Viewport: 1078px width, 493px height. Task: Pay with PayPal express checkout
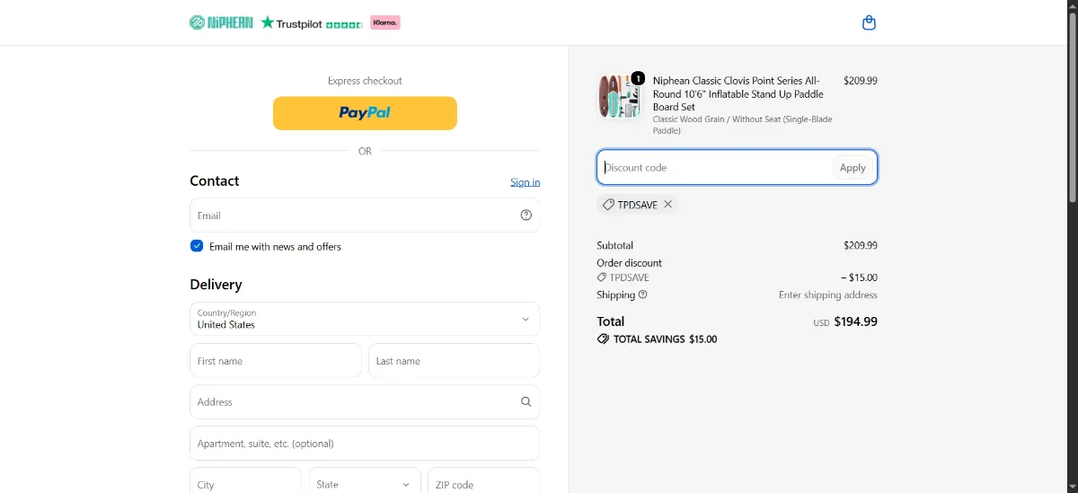click(365, 113)
